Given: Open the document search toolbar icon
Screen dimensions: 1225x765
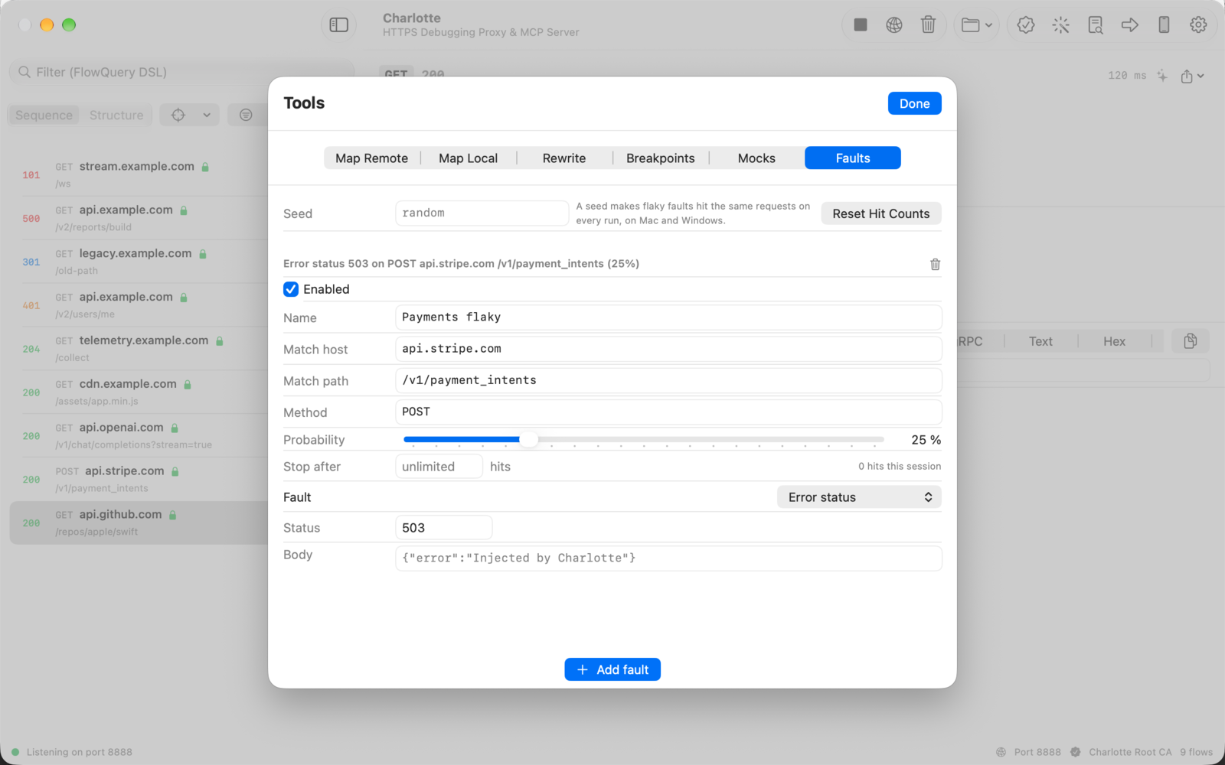Looking at the screenshot, I should click(1096, 25).
